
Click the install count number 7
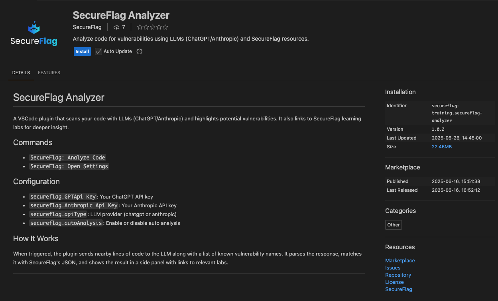[124, 27]
